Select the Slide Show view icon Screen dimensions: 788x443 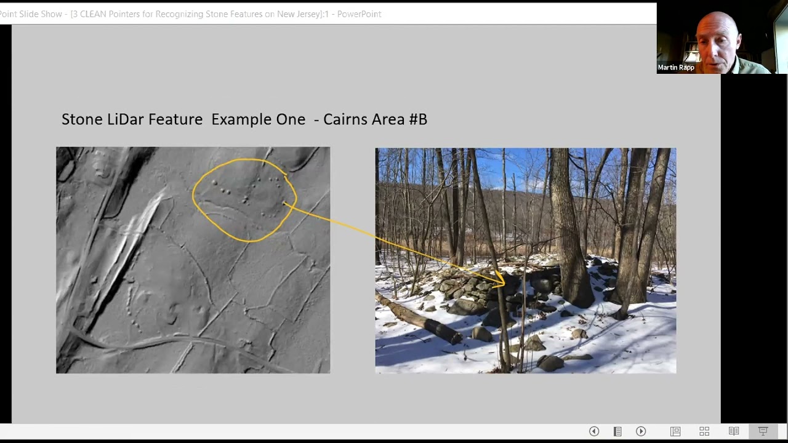pyautogui.click(x=763, y=431)
